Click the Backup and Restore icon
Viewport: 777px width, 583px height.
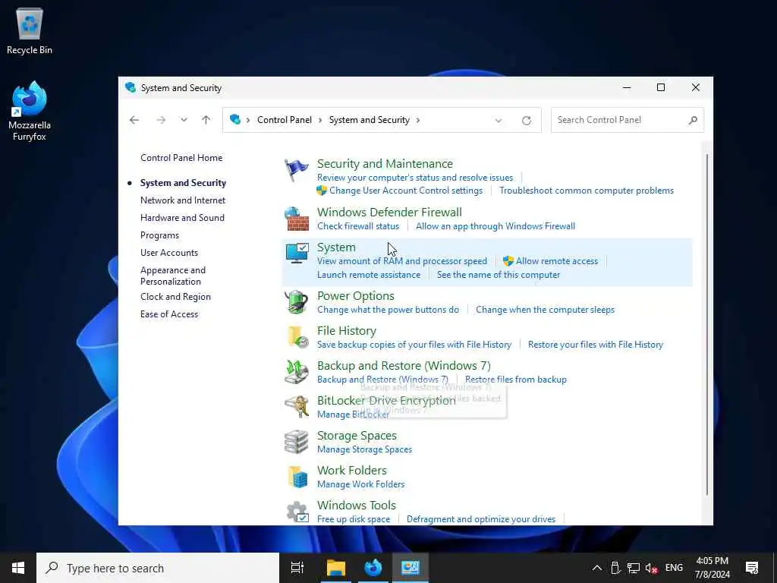[x=297, y=372]
